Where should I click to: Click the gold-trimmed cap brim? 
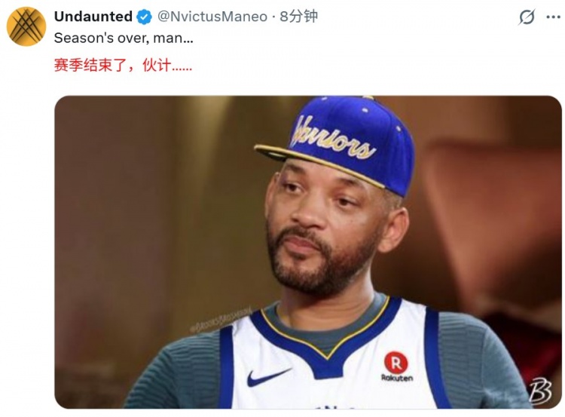319,163
